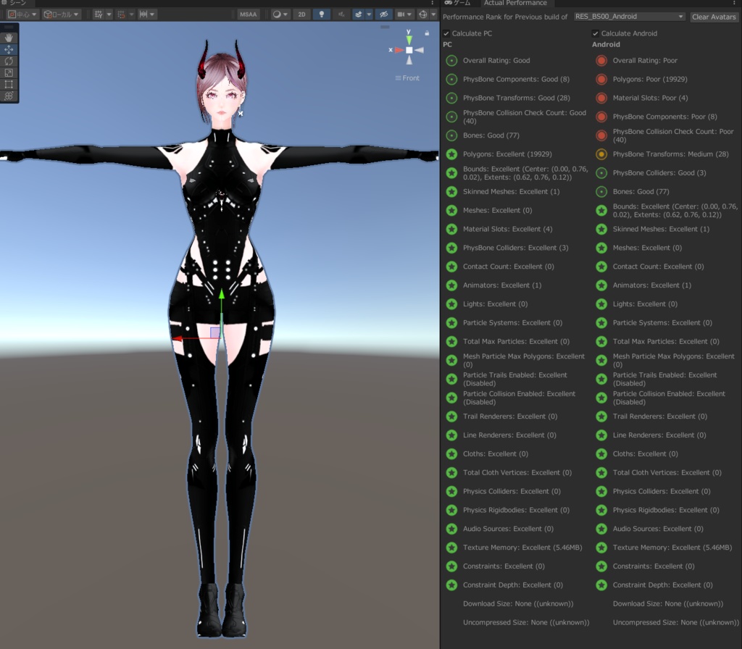This screenshot has width=742, height=649.
Task: Click the red X move handle arrow on avatar
Action: (178, 338)
